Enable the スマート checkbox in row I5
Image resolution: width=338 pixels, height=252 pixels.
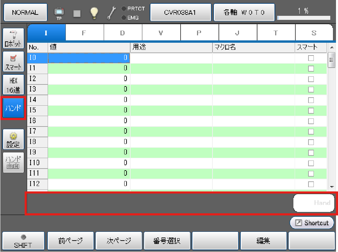[311, 110]
